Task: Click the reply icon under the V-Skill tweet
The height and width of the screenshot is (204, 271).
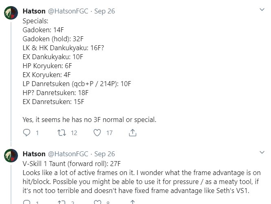Action: pyautogui.click(x=27, y=202)
